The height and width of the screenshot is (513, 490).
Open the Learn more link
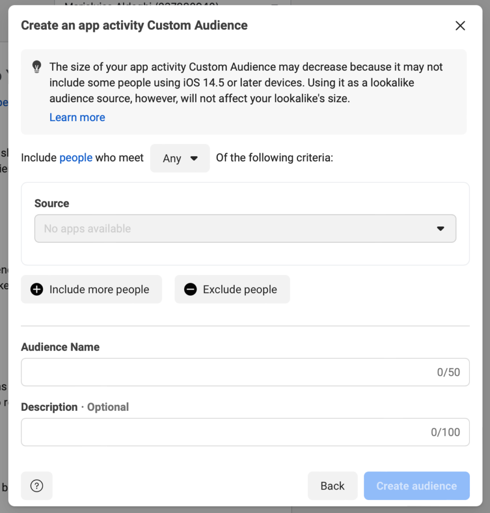click(x=77, y=117)
